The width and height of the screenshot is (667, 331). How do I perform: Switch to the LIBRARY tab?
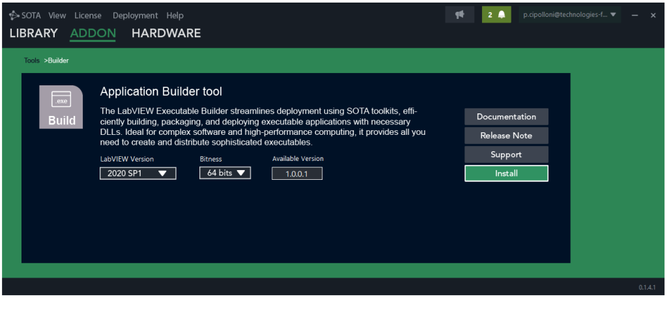(x=33, y=33)
